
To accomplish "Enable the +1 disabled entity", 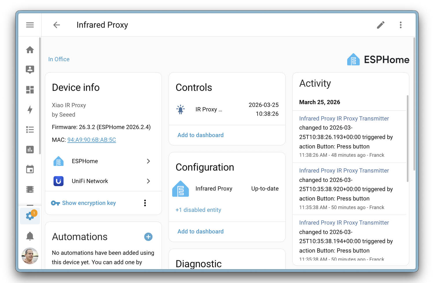I will pos(198,210).
